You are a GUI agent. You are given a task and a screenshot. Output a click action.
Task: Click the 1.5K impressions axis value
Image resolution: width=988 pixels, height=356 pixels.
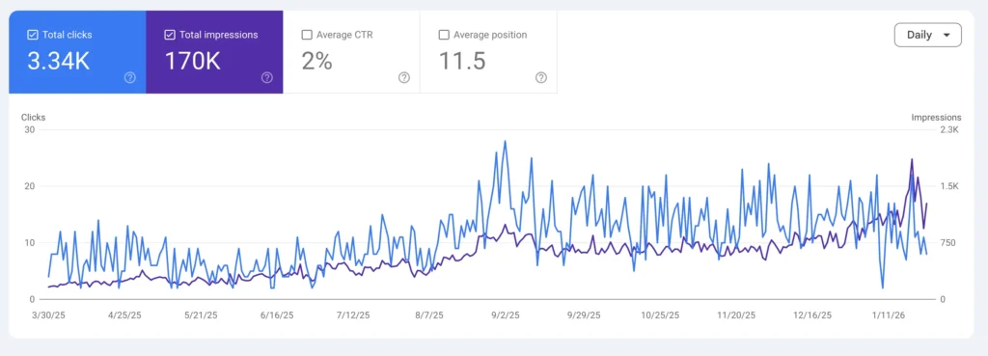(x=950, y=186)
